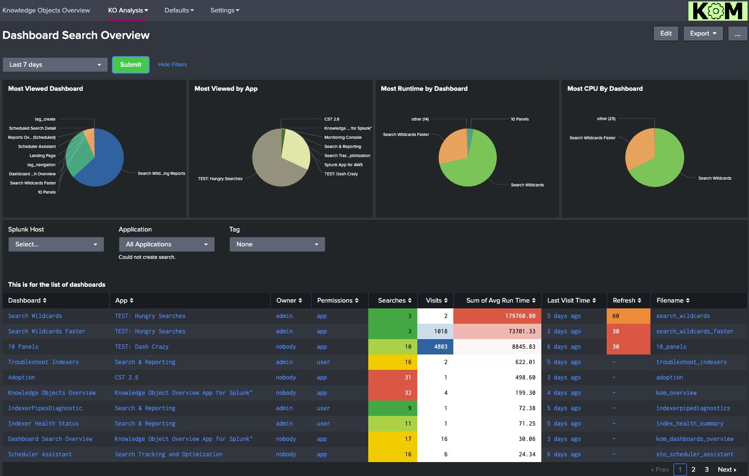Open the Scheduler Assistant dashboard link
Image resolution: width=749 pixels, height=476 pixels.
click(40, 454)
